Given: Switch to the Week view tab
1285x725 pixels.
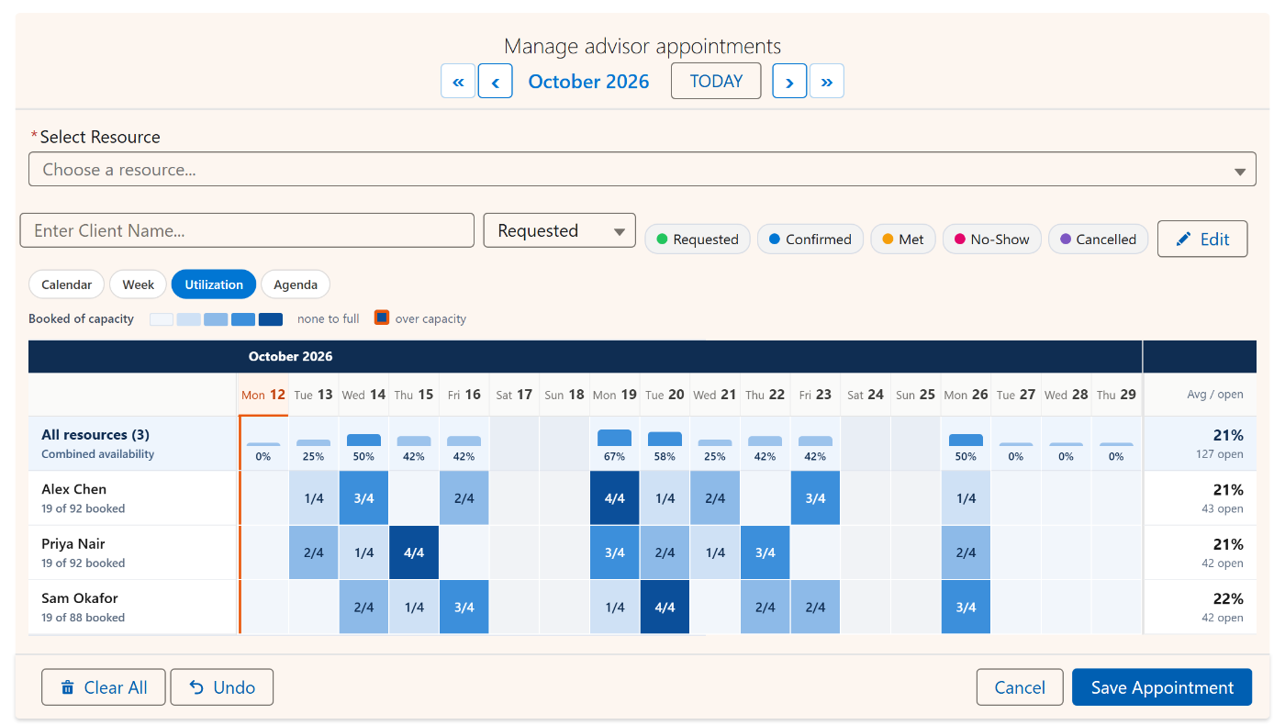Looking at the screenshot, I should tap(139, 284).
